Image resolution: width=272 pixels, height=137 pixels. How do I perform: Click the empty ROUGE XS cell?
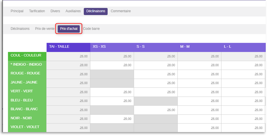[112, 74]
